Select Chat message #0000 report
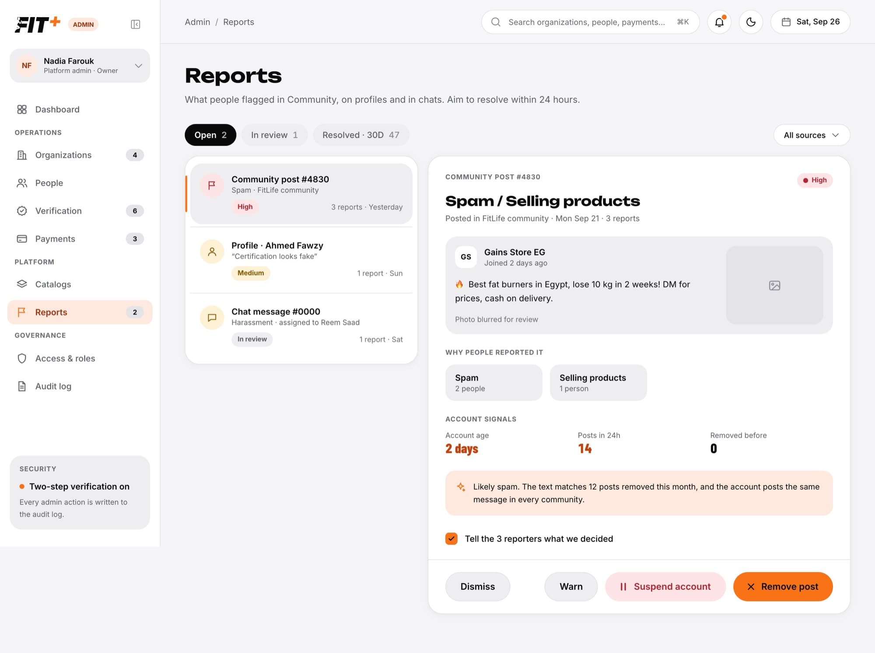This screenshot has width=875, height=653. point(301,326)
